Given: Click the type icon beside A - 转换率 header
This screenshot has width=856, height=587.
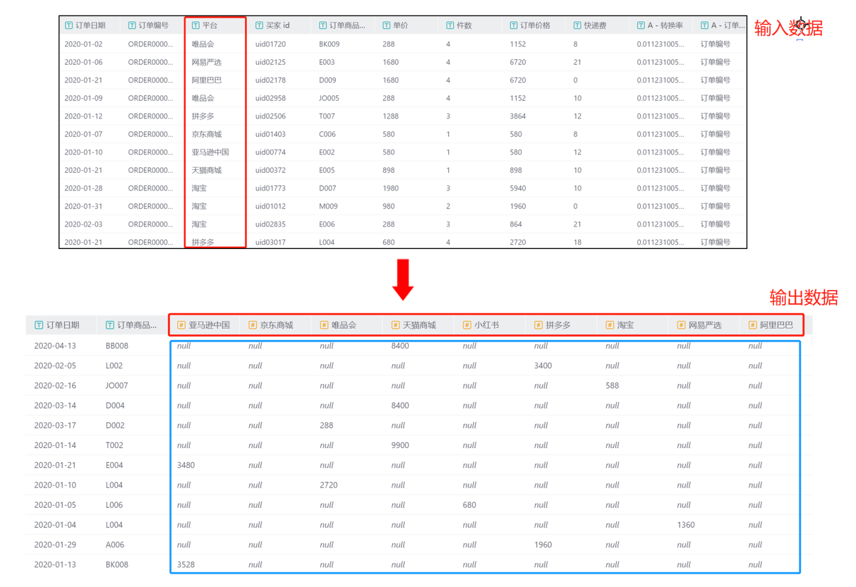Looking at the screenshot, I should point(640,26).
